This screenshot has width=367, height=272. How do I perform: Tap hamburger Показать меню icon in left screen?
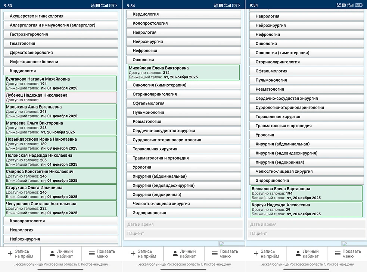pos(92,254)
